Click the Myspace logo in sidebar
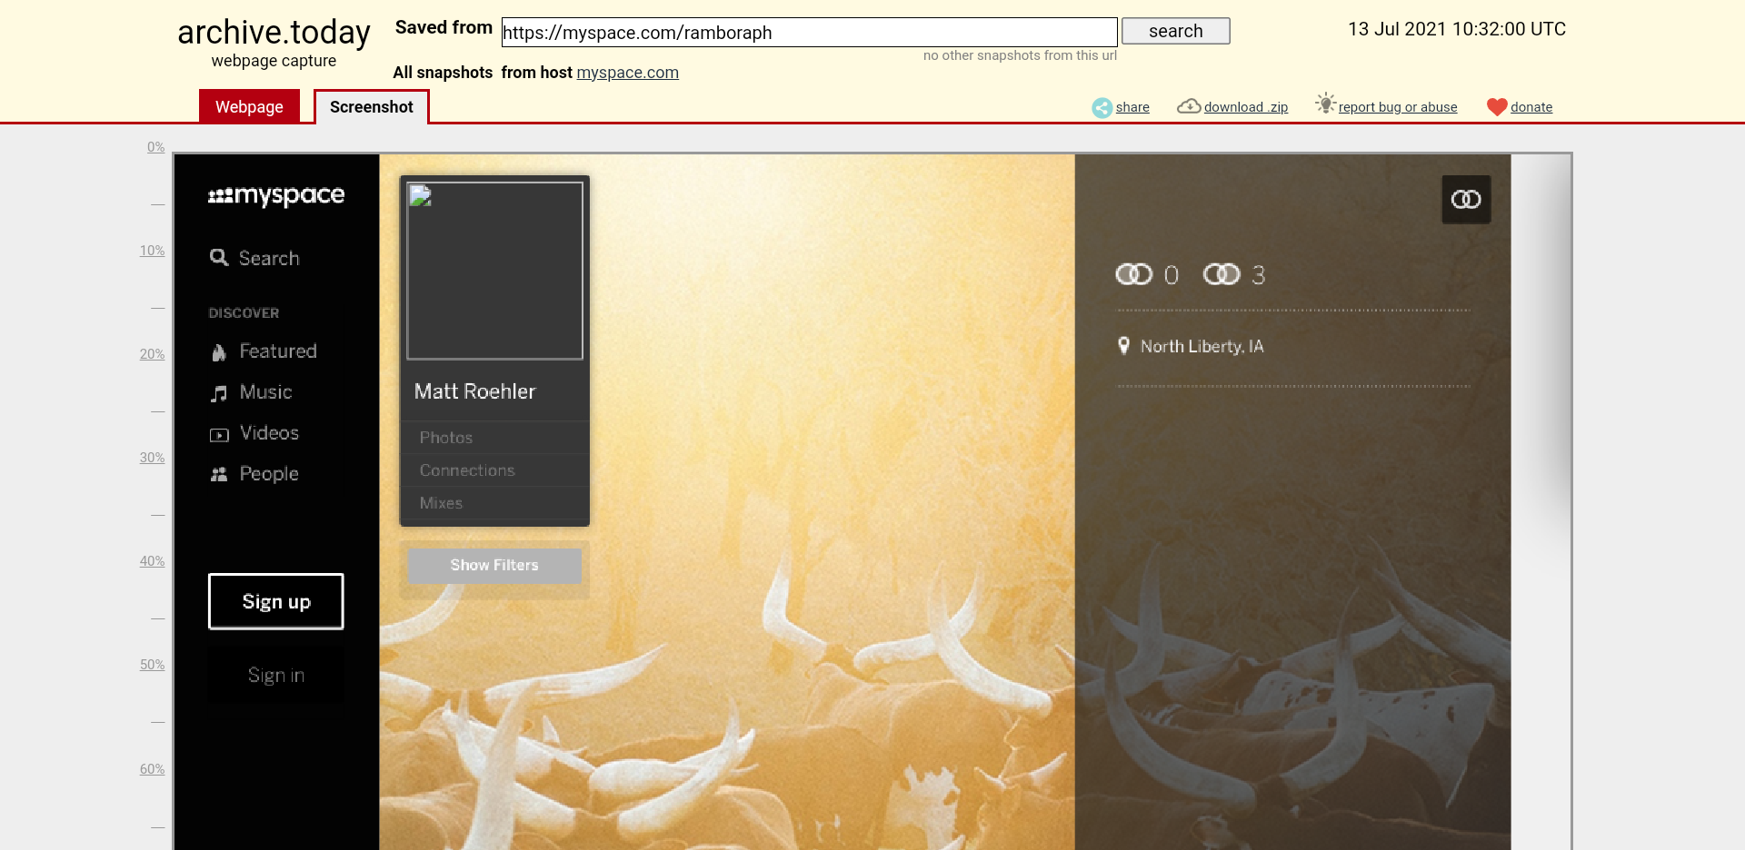This screenshot has width=1745, height=850. 276,195
